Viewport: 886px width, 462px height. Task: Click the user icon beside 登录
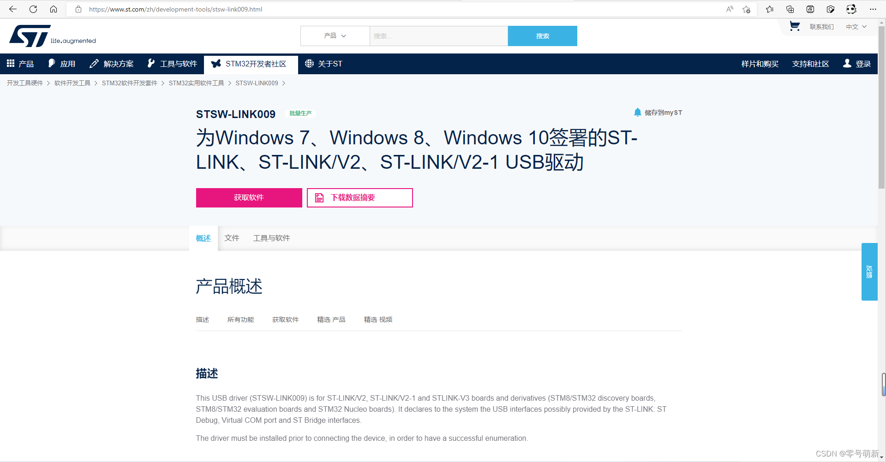[x=847, y=63]
